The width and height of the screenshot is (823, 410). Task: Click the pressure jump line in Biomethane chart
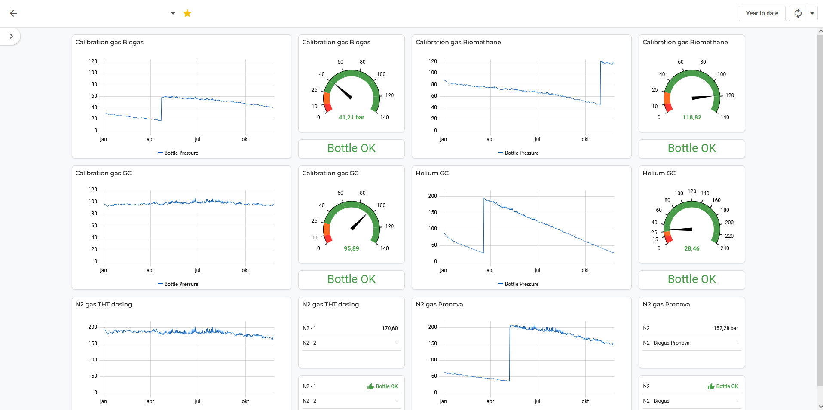[600, 83]
